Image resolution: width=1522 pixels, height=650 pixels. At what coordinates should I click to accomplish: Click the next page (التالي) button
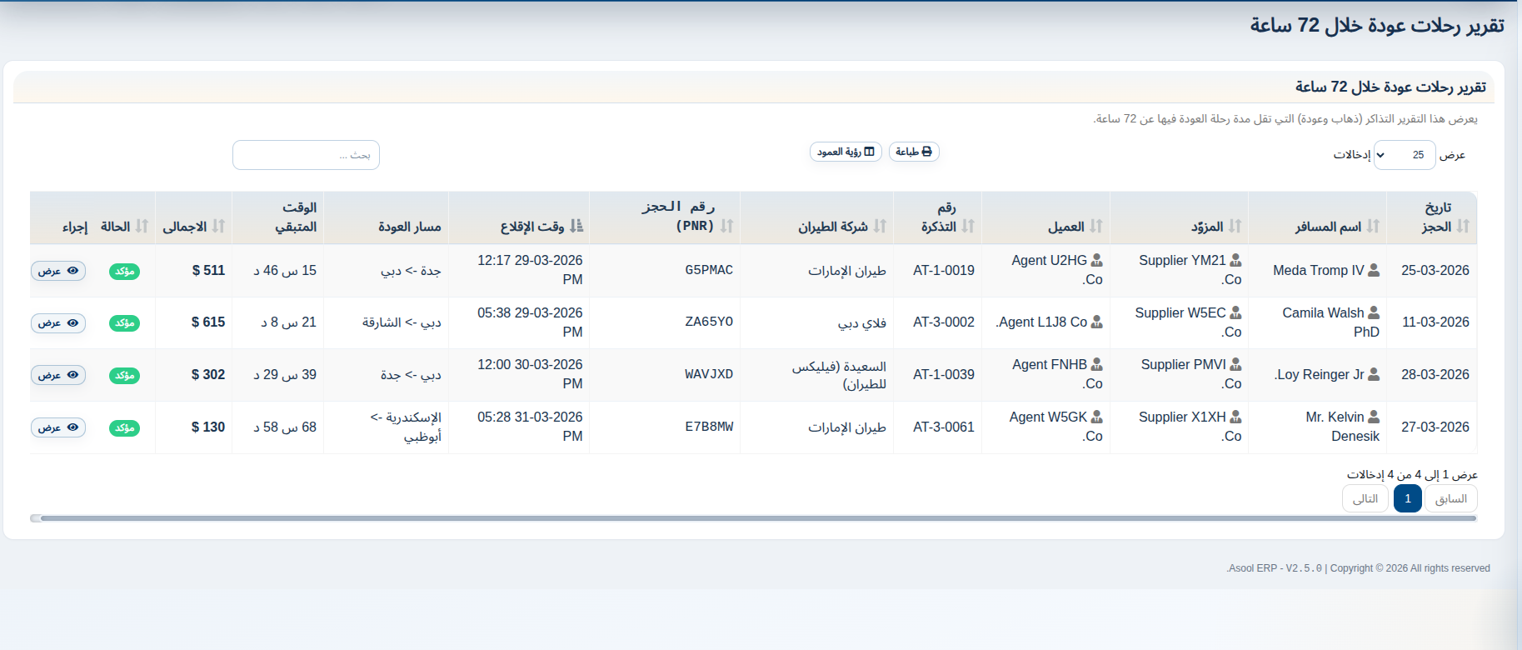[1365, 498]
